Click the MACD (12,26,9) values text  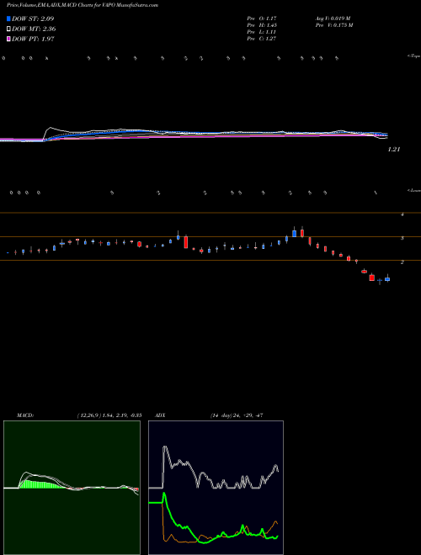109,415
